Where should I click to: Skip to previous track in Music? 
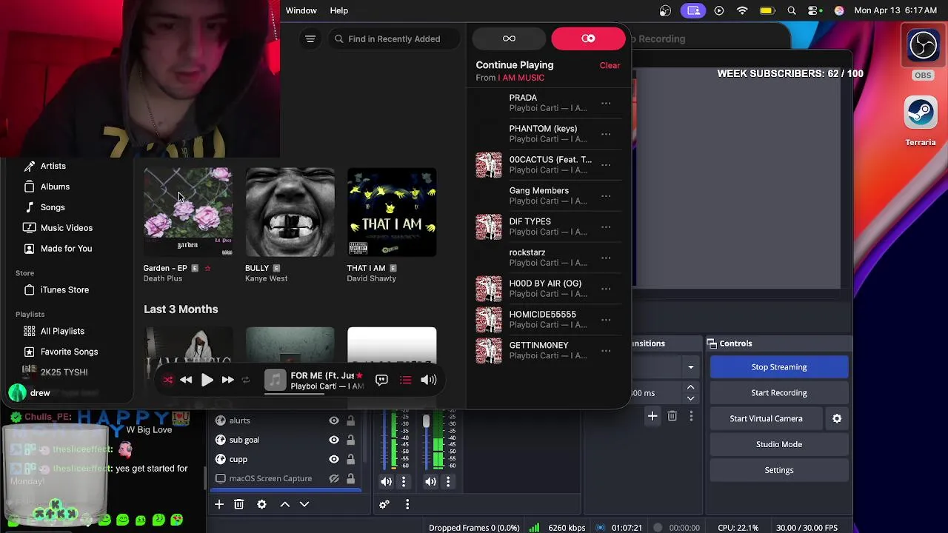click(186, 380)
